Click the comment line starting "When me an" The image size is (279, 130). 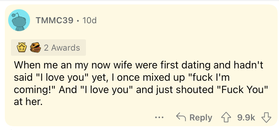pos(138,65)
